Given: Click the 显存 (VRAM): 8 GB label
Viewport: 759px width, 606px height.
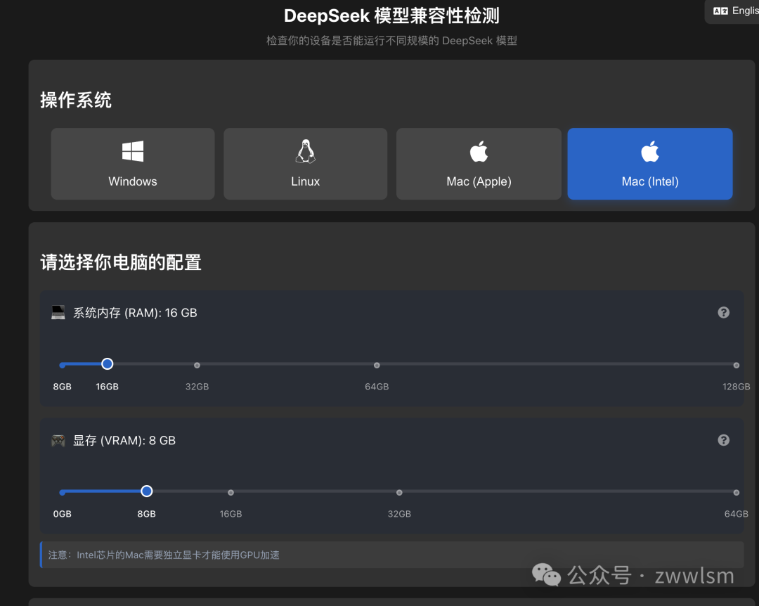Looking at the screenshot, I should click(124, 440).
